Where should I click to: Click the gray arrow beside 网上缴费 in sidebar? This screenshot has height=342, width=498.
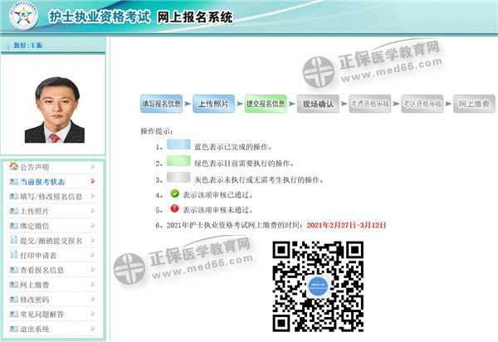tap(93, 285)
